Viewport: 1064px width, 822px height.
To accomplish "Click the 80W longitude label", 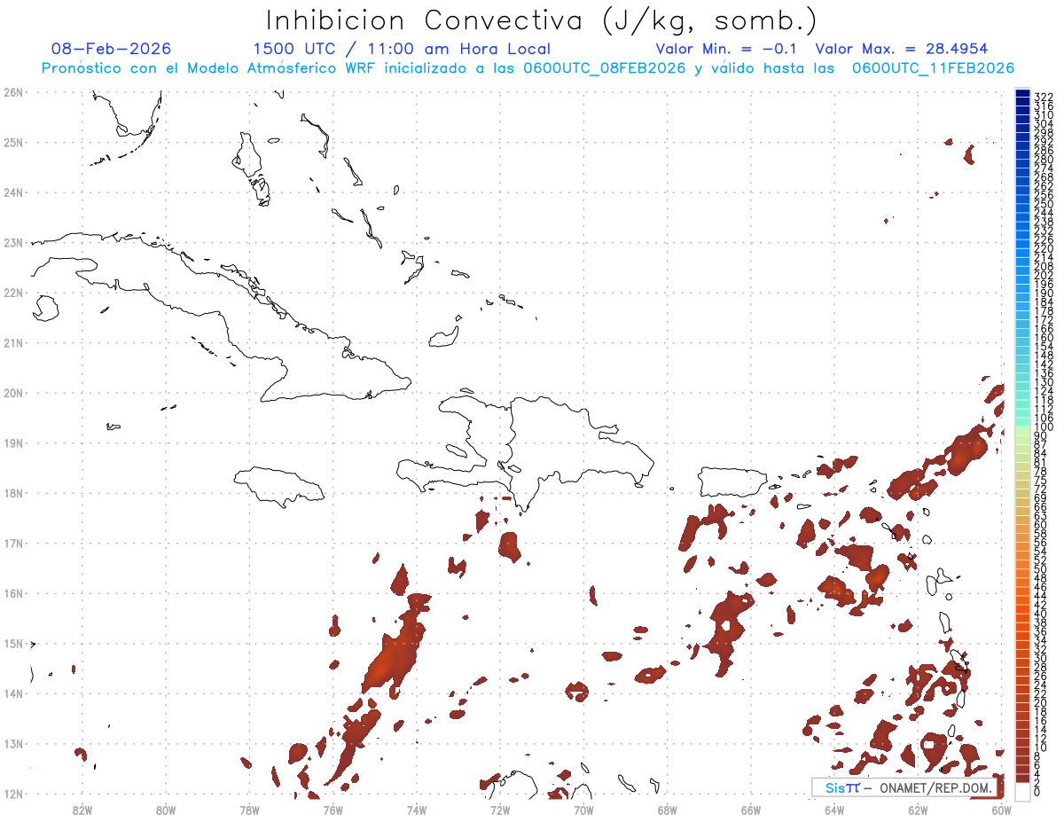I will pyautogui.click(x=165, y=810).
